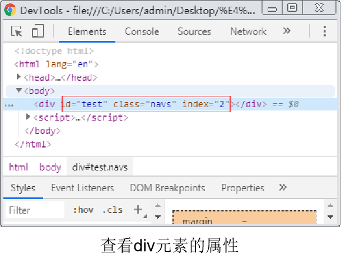Toggle the device toolbar icon
The height and width of the screenshot is (263, 341).
pos(38,31)
